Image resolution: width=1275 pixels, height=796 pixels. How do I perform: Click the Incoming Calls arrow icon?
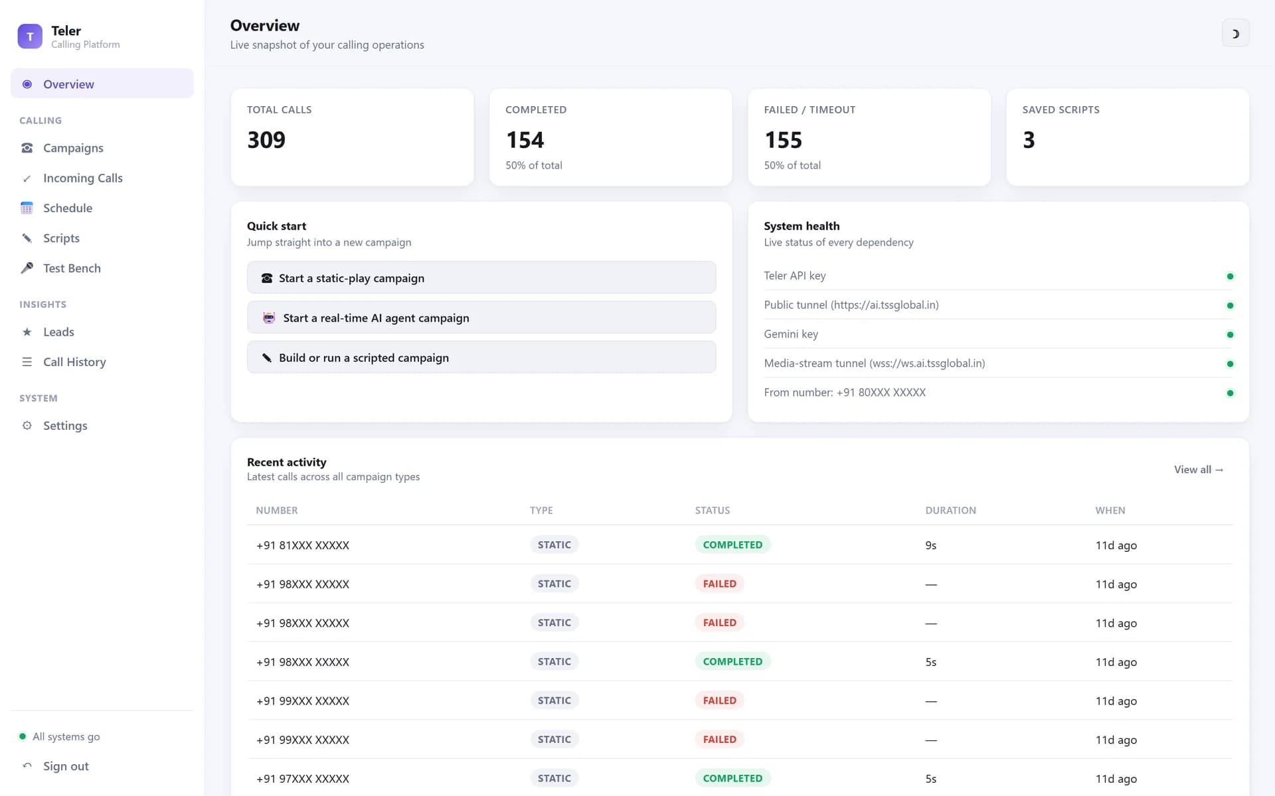pos(27,178)
